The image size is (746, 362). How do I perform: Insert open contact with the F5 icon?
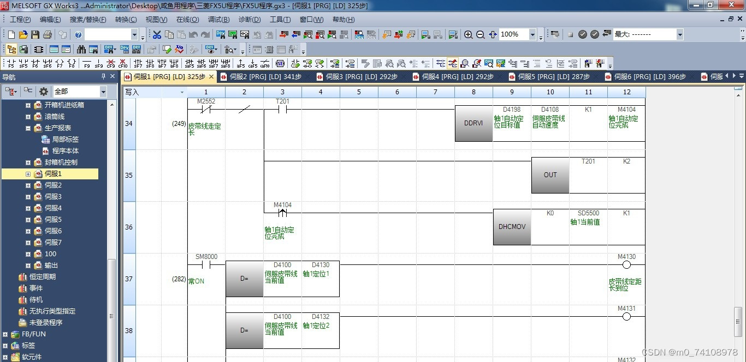11,63
